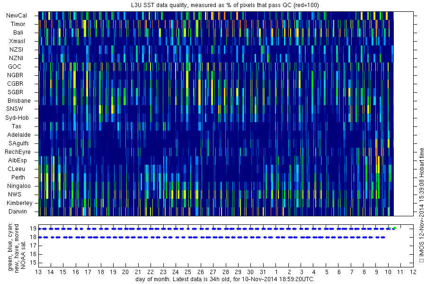Select the Brisbane region label

click(x=19, y=101)
